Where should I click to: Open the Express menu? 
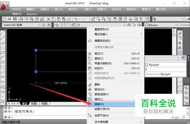[32, 14]
